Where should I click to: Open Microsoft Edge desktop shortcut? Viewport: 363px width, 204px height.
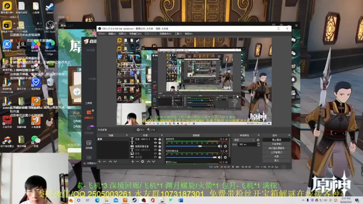tap(50, 47)
